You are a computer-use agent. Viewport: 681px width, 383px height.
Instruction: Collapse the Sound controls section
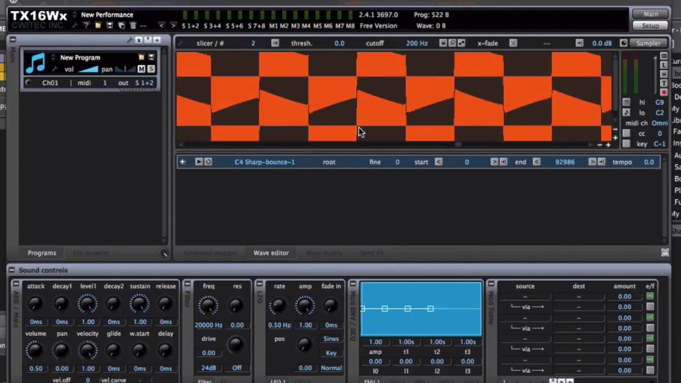pyautogui.click(x=12, y=270)
